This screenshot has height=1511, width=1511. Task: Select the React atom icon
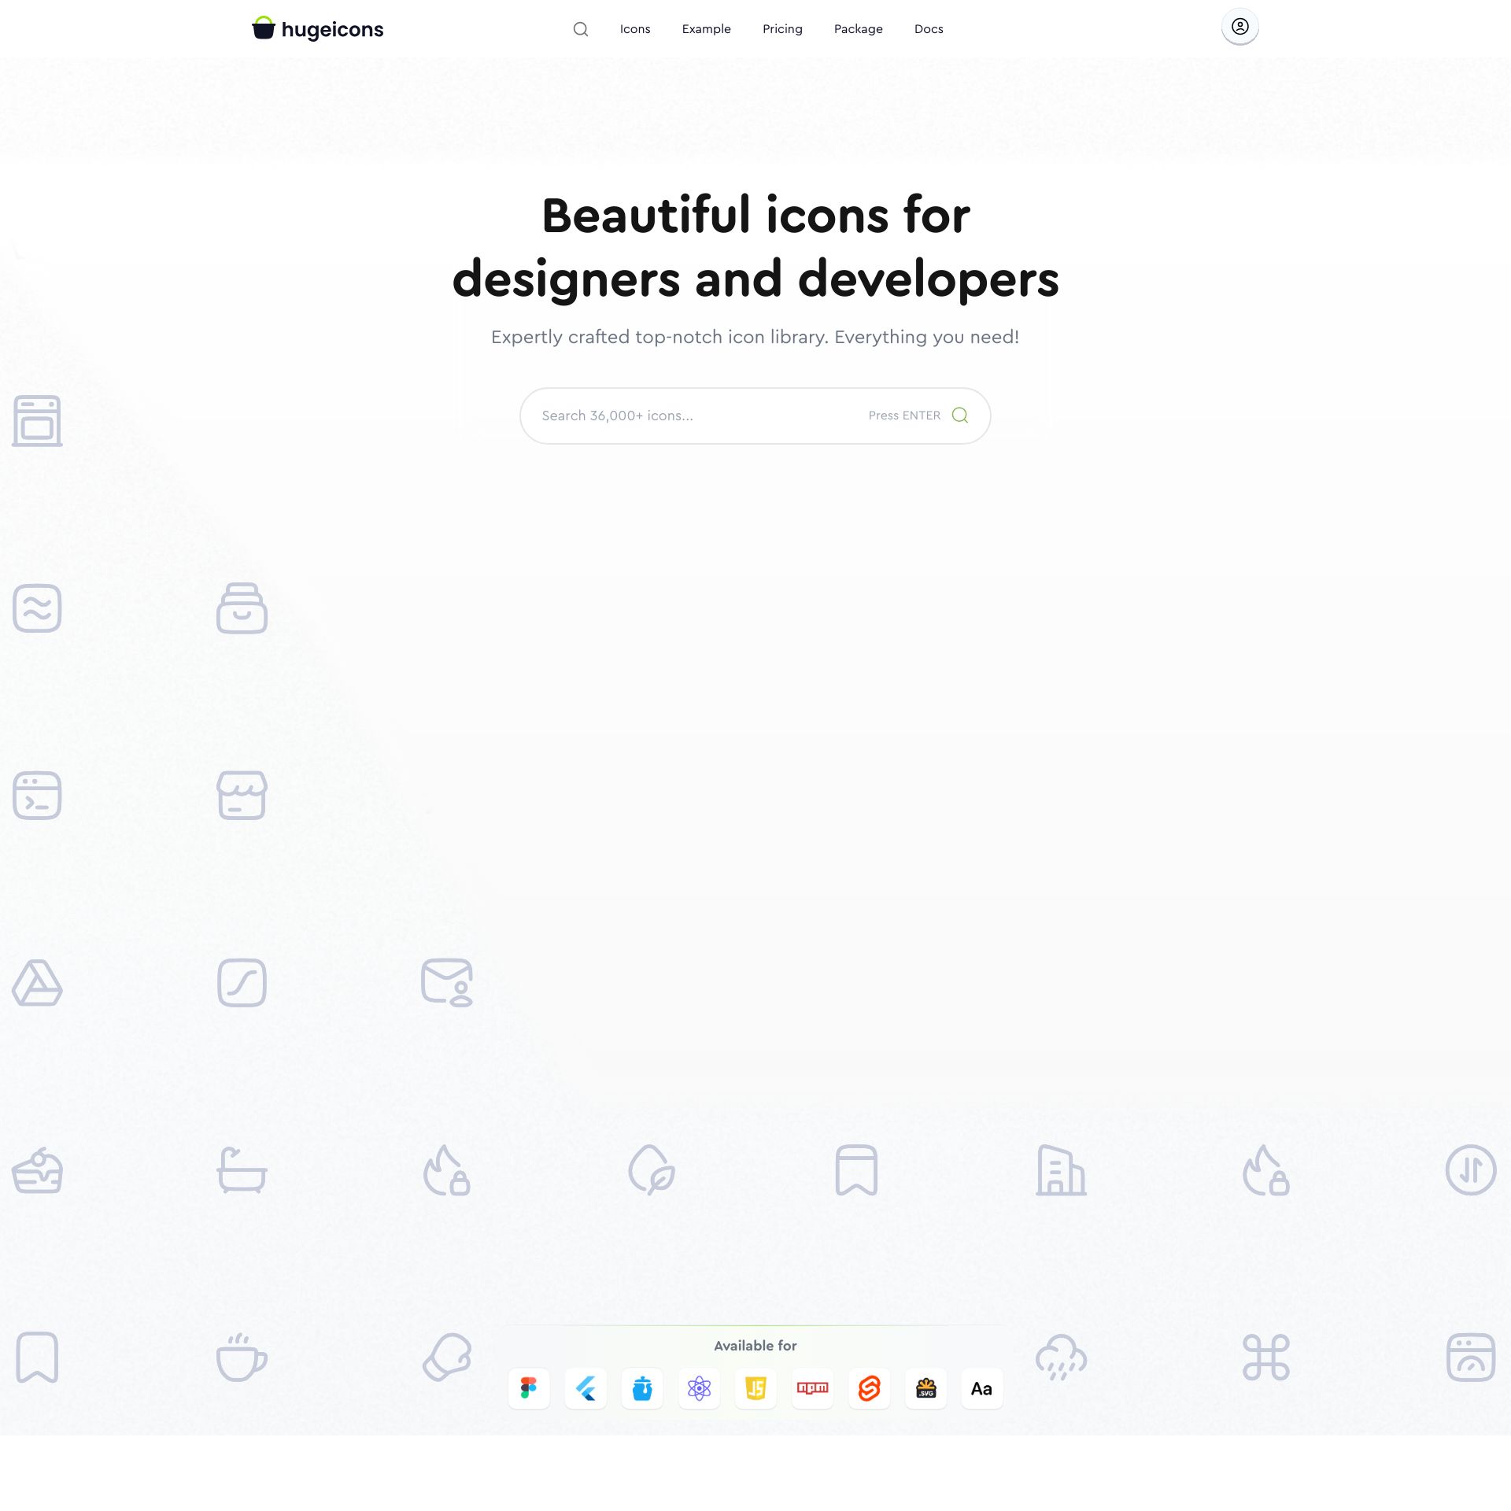coord(699,1388)
